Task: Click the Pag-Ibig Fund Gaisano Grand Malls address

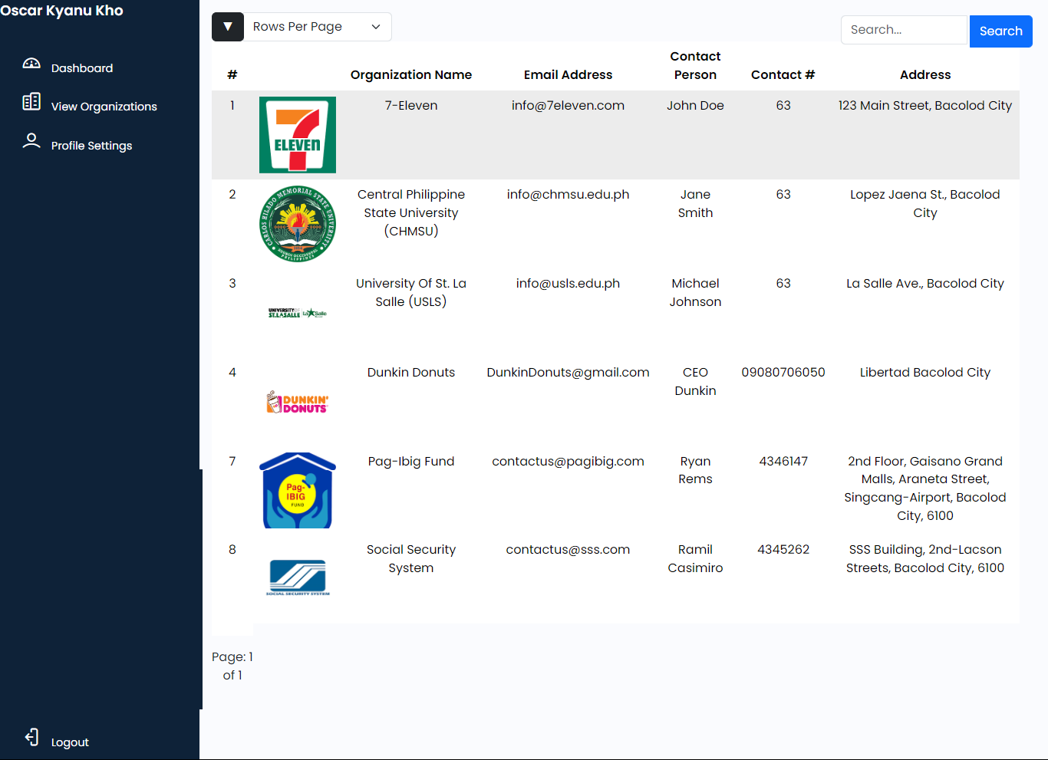Action: click(925, 489)
